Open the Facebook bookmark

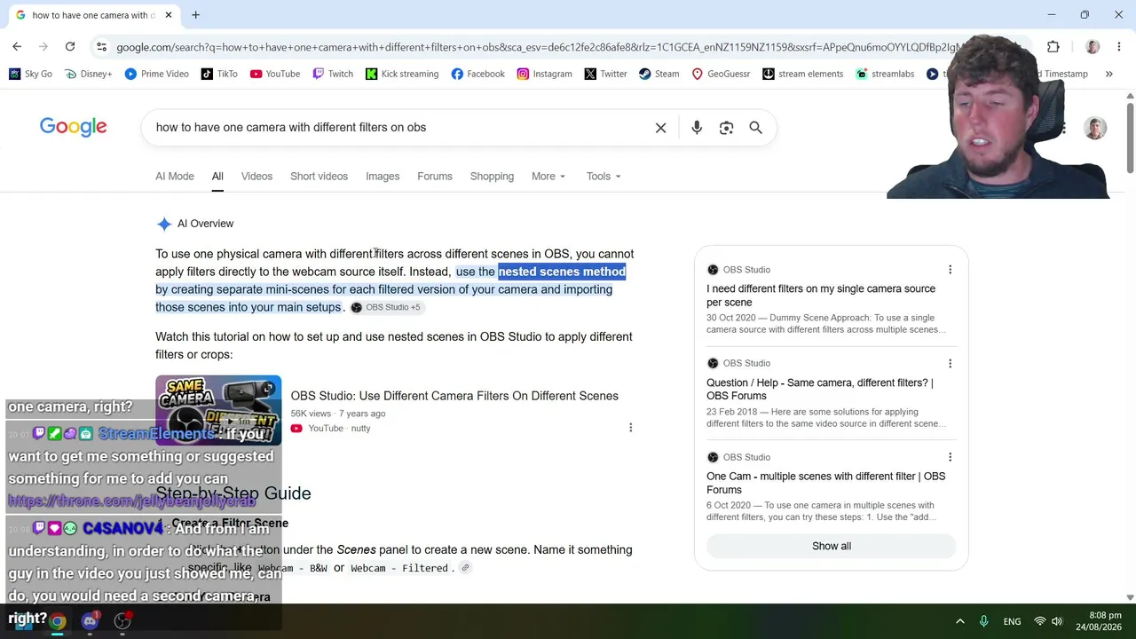477,74
